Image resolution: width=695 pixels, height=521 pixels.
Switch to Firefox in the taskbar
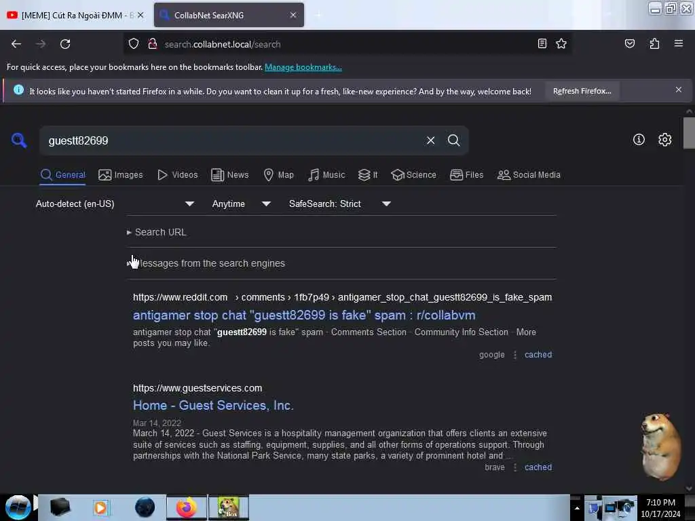pyautogui.click(x=187, y=507)
